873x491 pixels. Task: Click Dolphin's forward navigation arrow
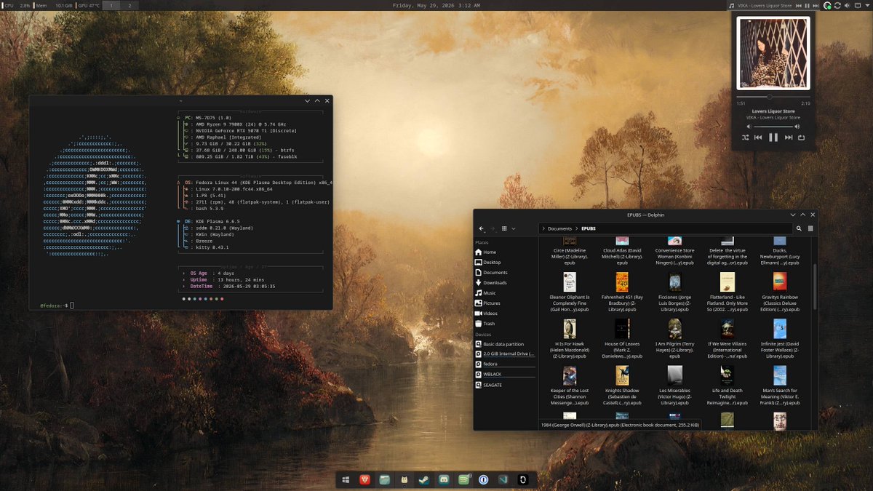(493, 228)
